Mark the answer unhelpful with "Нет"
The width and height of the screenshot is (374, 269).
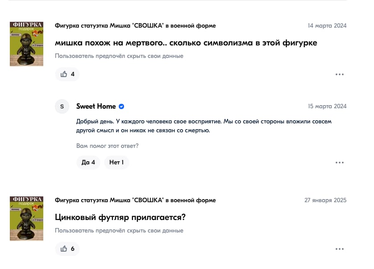(116, 163)
